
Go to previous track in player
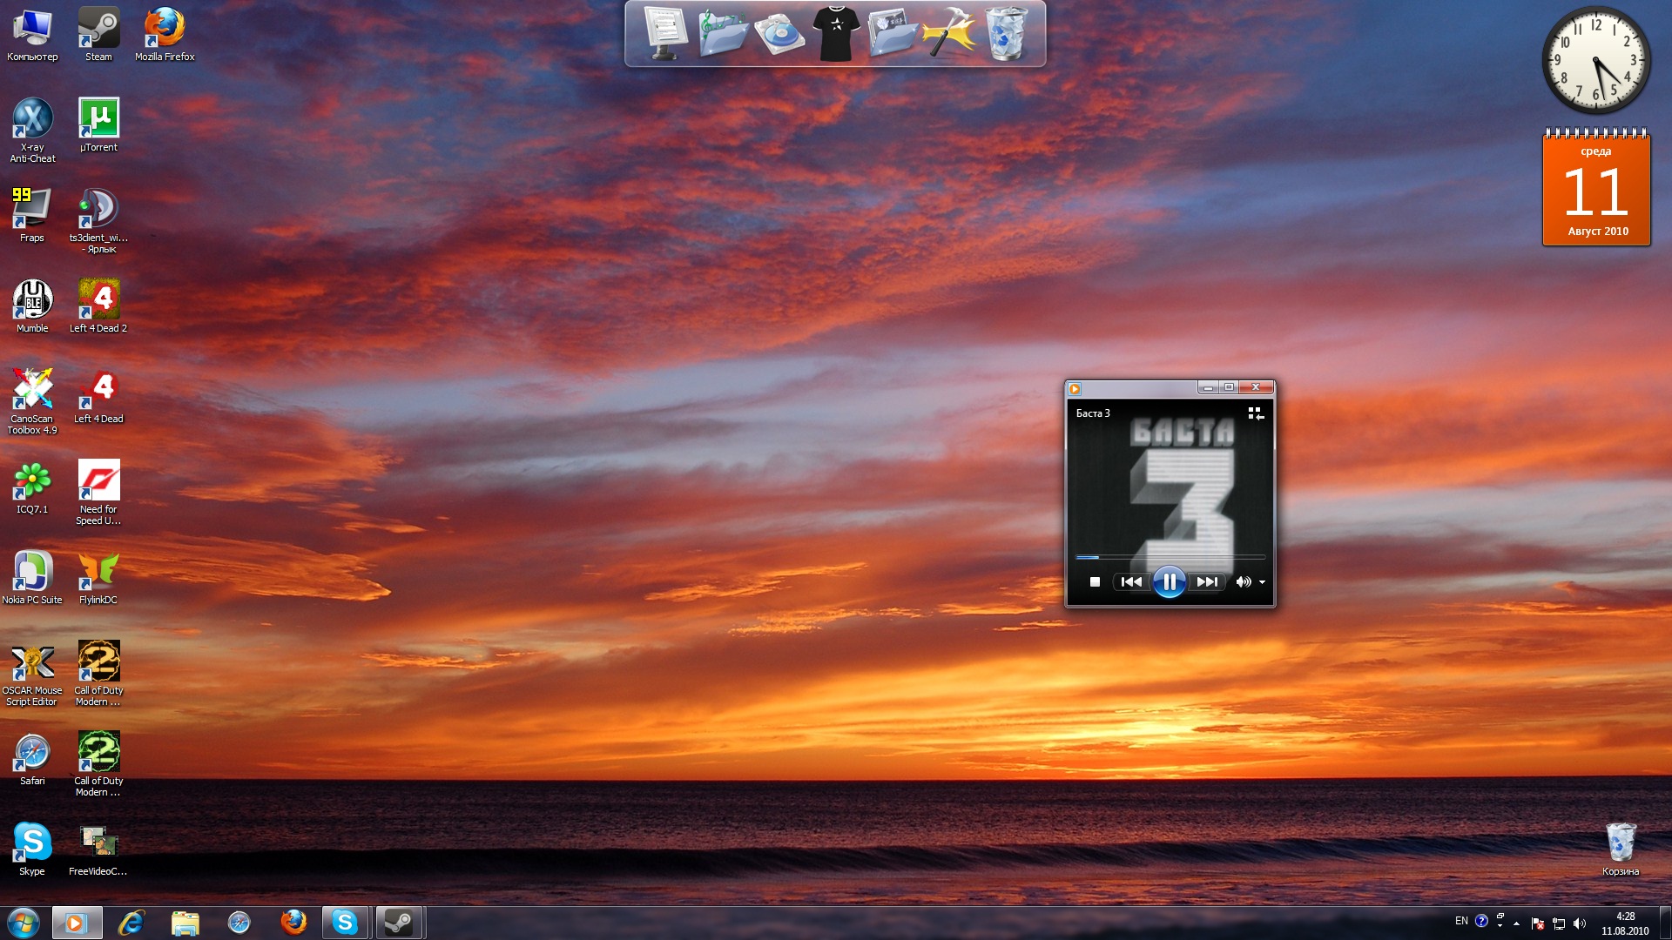point(1131,582)
